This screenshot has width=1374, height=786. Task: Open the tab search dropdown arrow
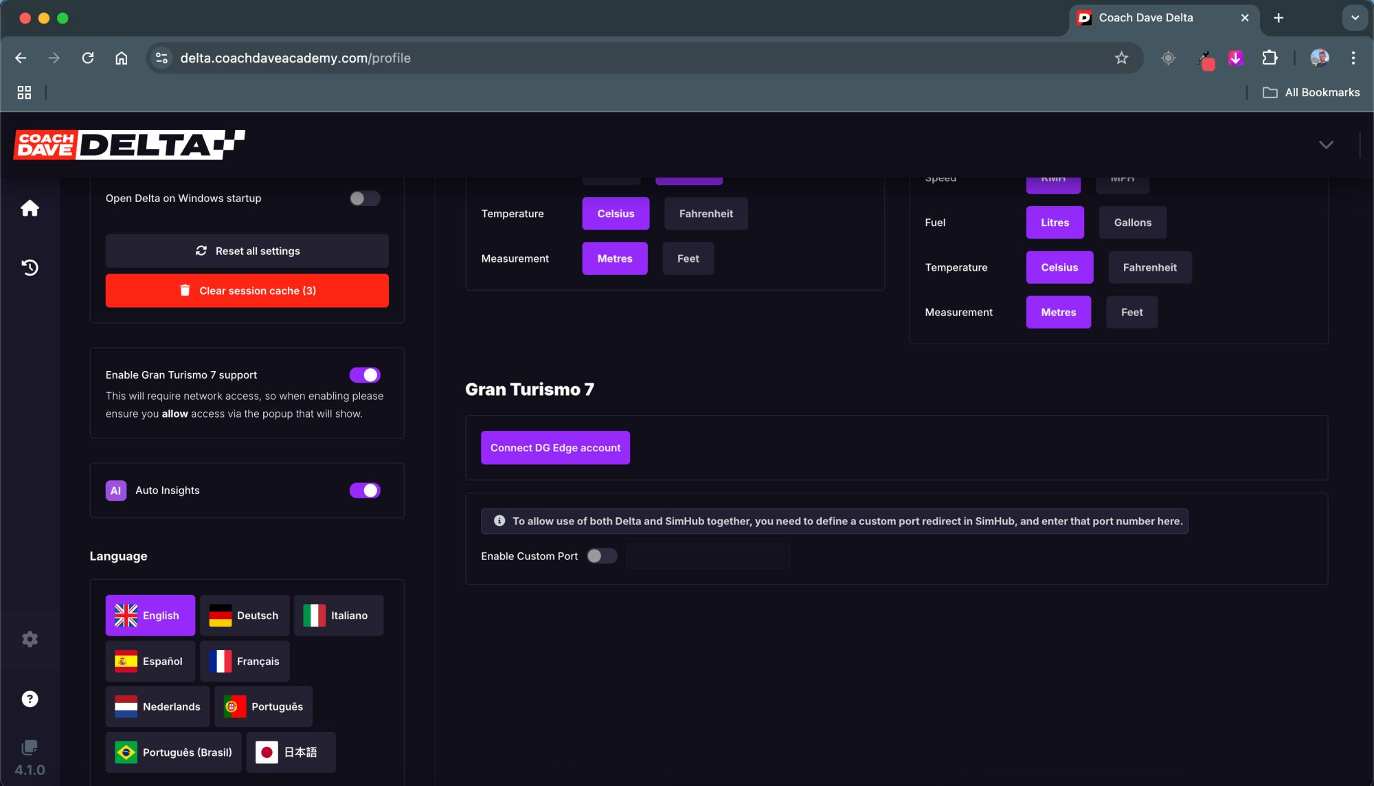(1355, 18)
